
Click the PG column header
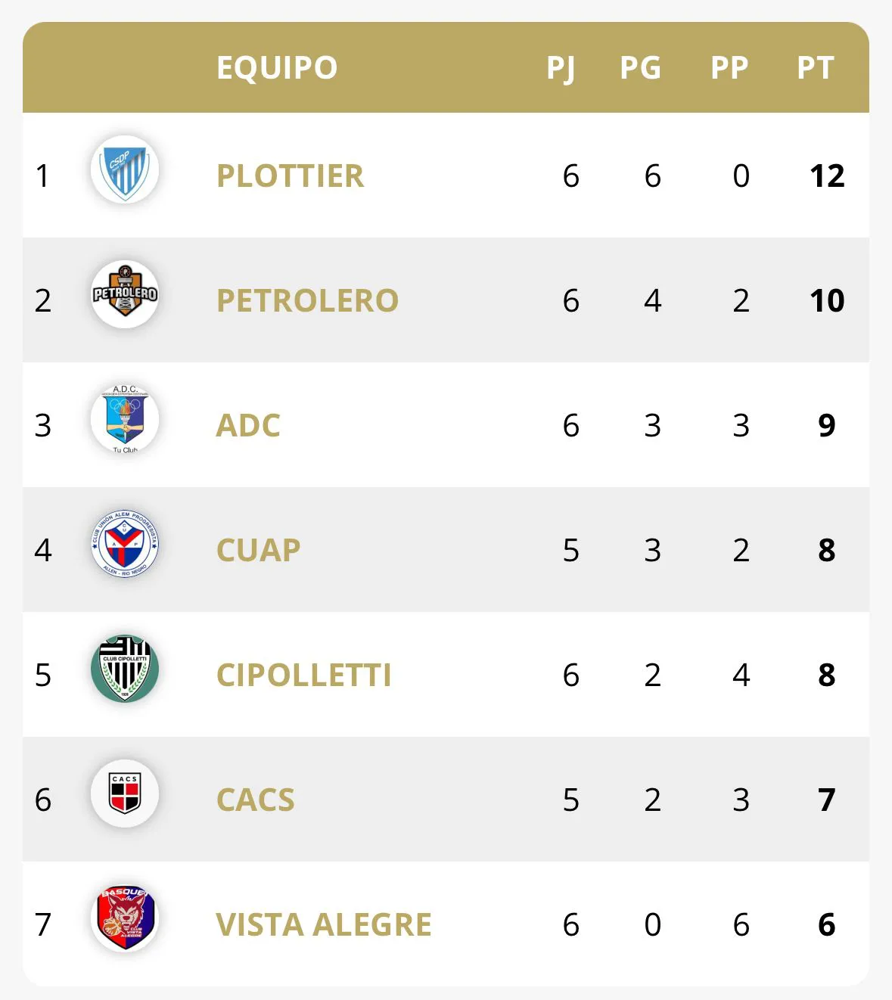(x=640, y=68)
